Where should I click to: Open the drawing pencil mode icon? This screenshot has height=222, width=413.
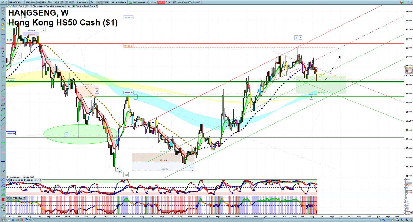coord(3,220)
